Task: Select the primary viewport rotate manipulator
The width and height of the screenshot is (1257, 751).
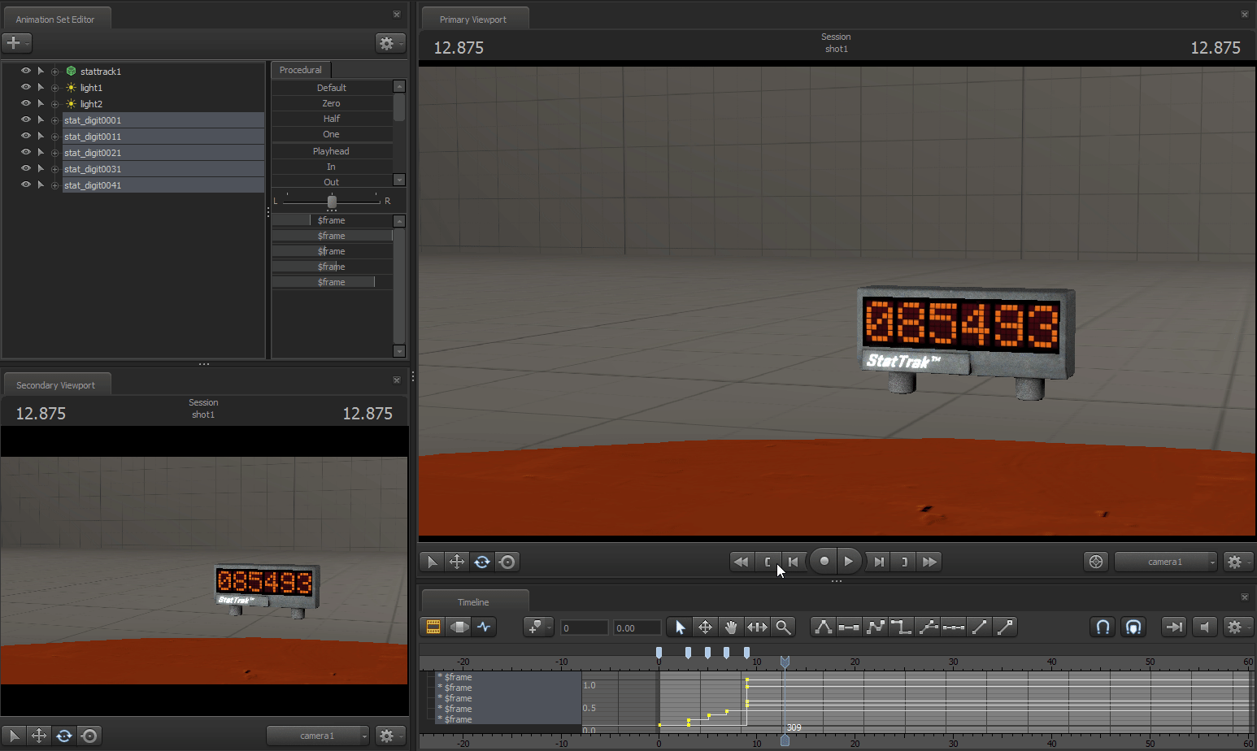Action: click(x=482, y=562)
